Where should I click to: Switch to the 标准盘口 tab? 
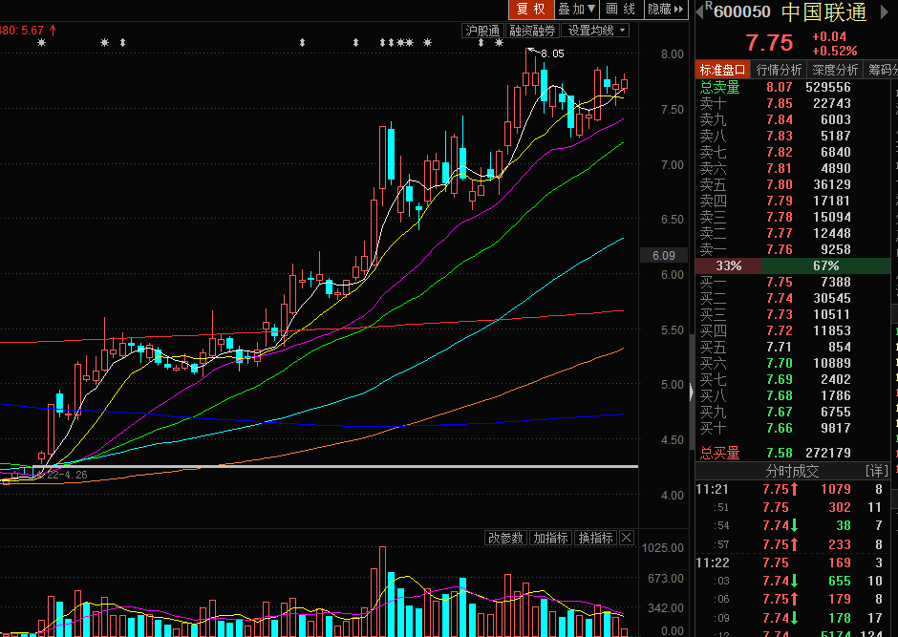point(722,70)
